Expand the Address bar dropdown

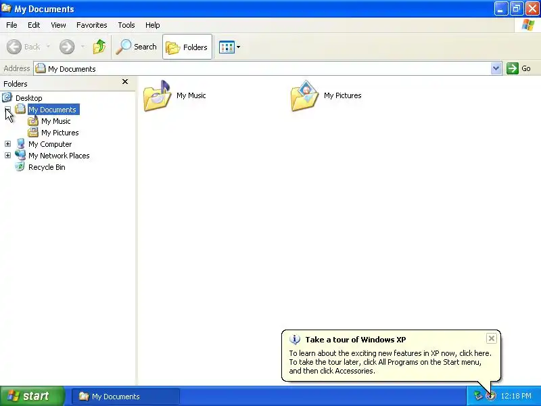point(496,68)
